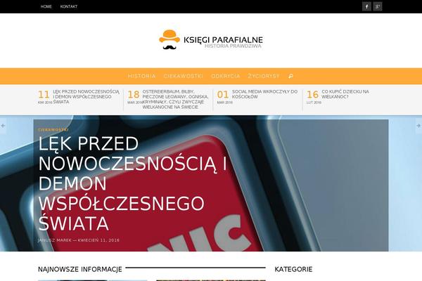Viewport: 422px width, 281px height.
Task: Click the date number 11 in ticker
Action: tap(44, 95)
